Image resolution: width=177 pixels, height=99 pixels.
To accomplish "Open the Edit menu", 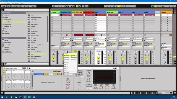I will coord(5,3).
